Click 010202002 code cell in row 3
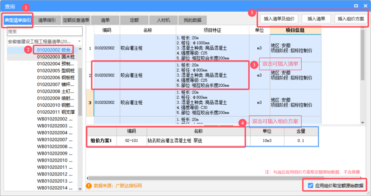The image size is (371, 196). (107, 103)
